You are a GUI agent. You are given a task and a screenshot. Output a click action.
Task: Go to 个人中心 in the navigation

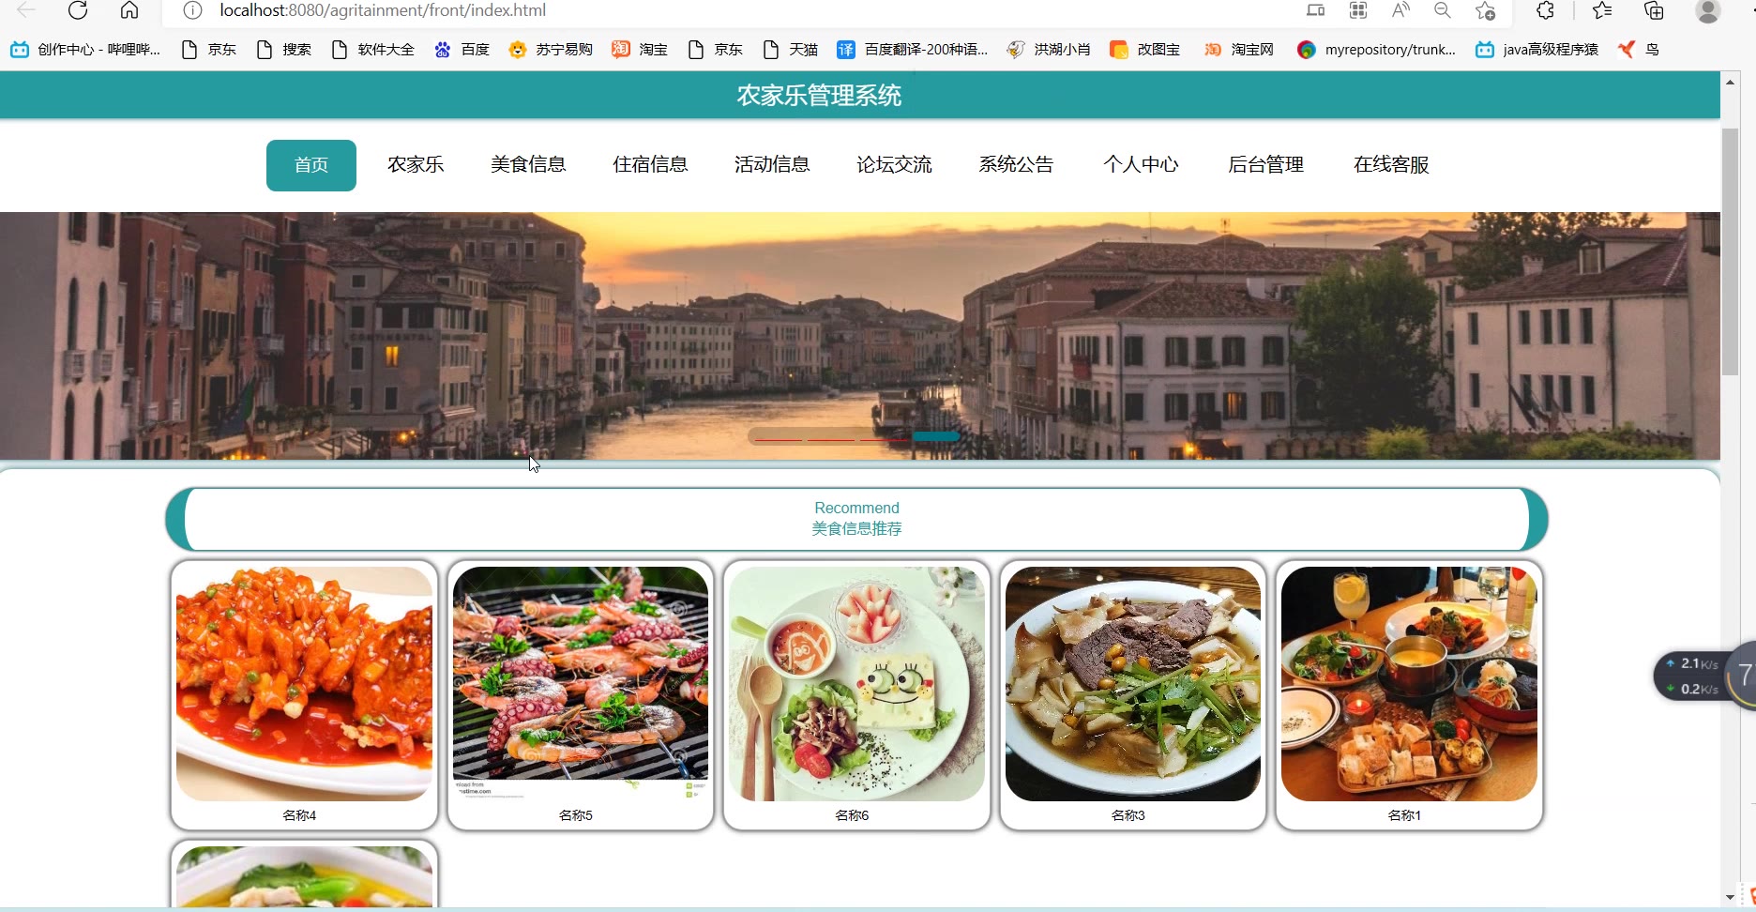(1141, 165)
